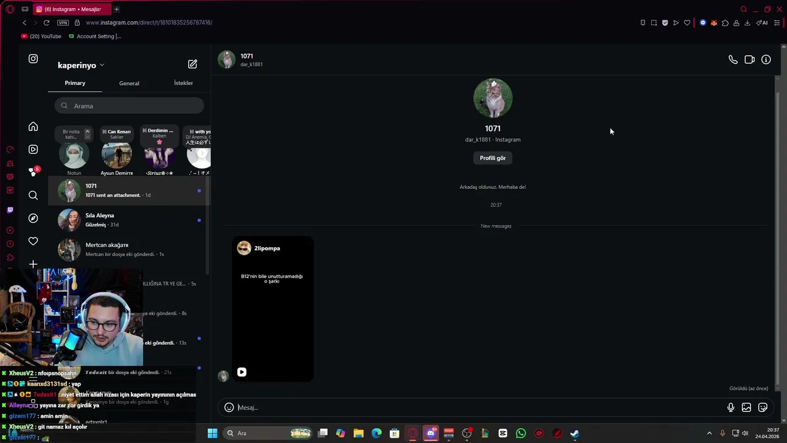Image resolution: width=787 pixels, height=443 pixels.
Task: Expand kaperinyo account switcher chevron
Action: [102, 65]
